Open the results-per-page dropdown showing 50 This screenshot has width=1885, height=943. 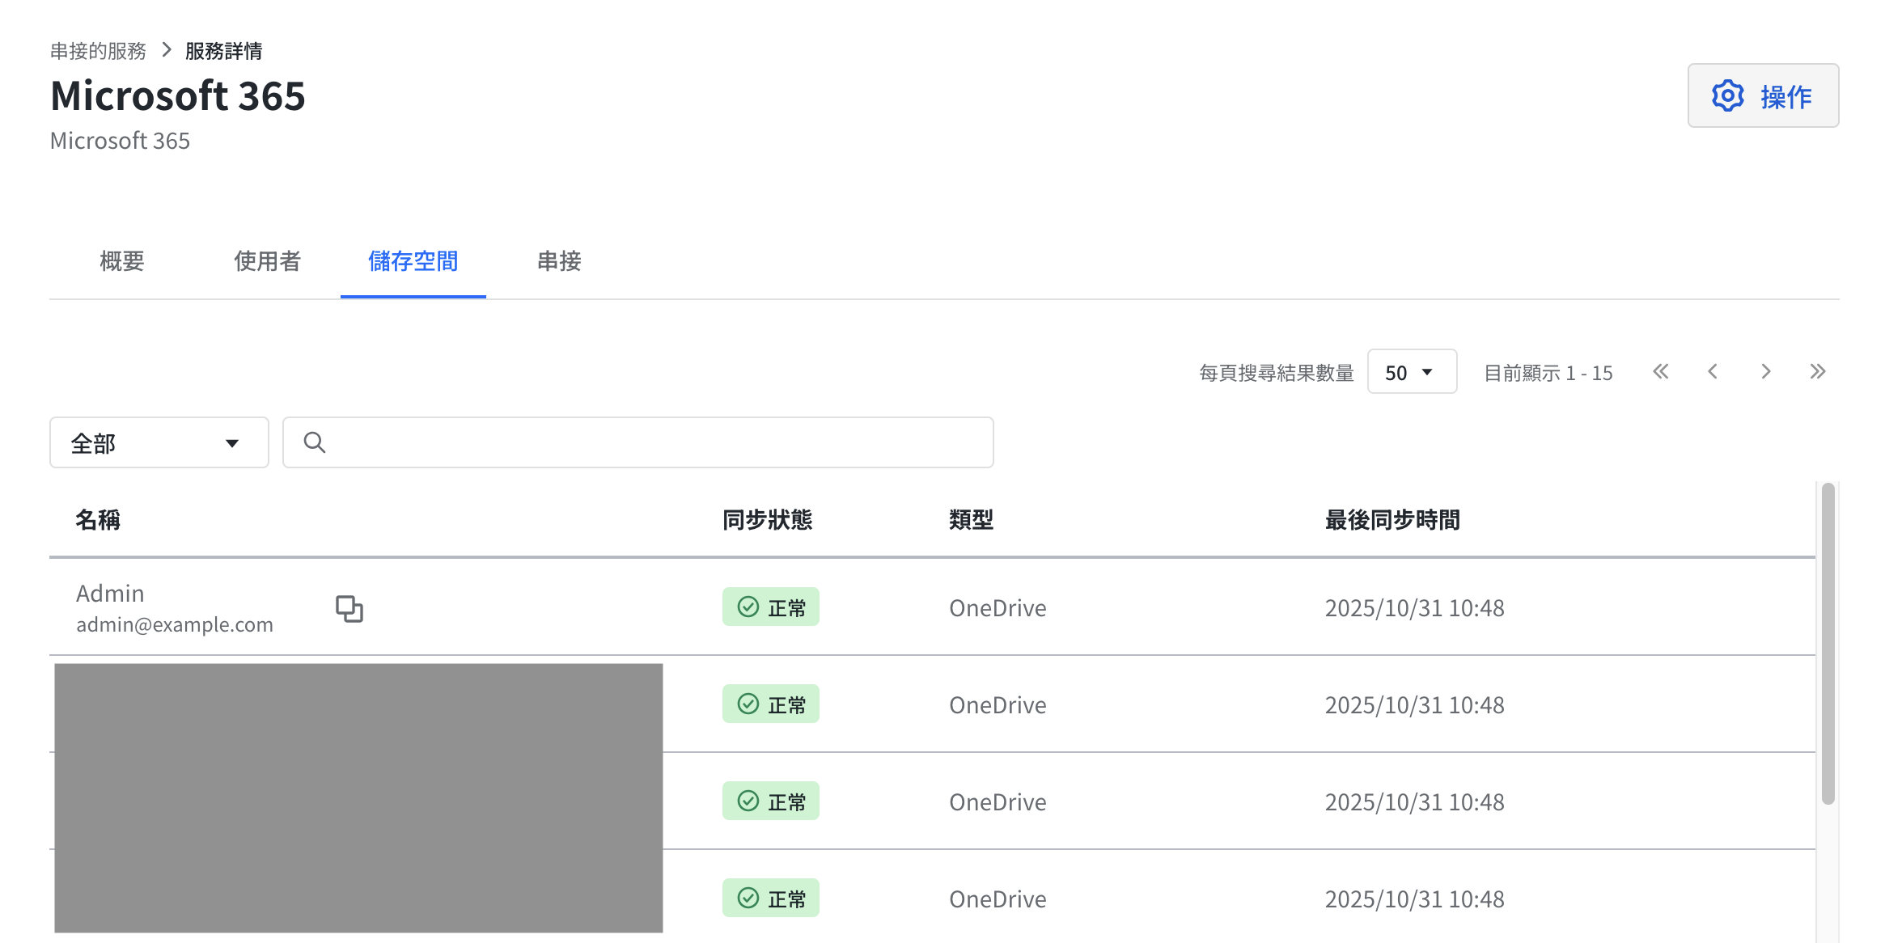(1412, 372)
